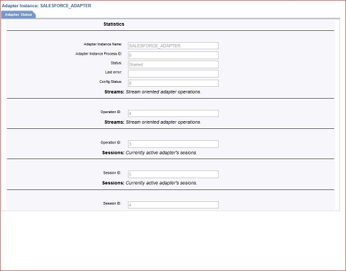
Task: Select the Operation ID field with value 3
Action: [173, 144]
